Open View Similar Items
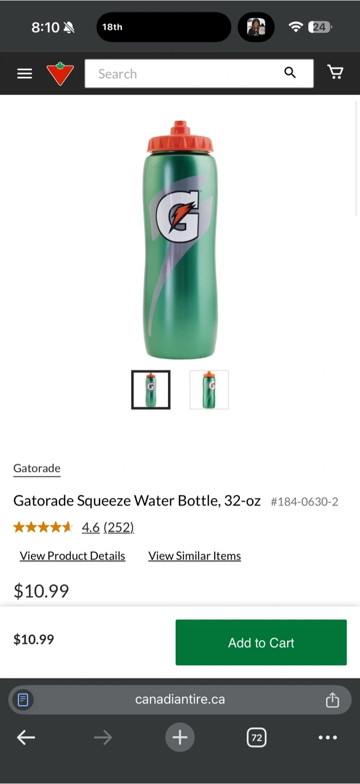Viewport: 360px width, 784px height. tap(195, 556)
